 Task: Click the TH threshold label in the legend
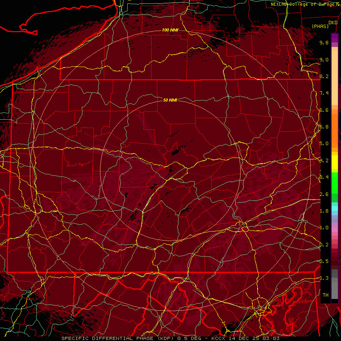tap(325, 295)
